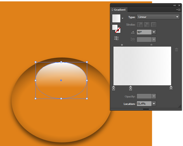Open the gradient swatch preset arrow
This screenshot has height=146, width=183.
(x=122, y=18)
